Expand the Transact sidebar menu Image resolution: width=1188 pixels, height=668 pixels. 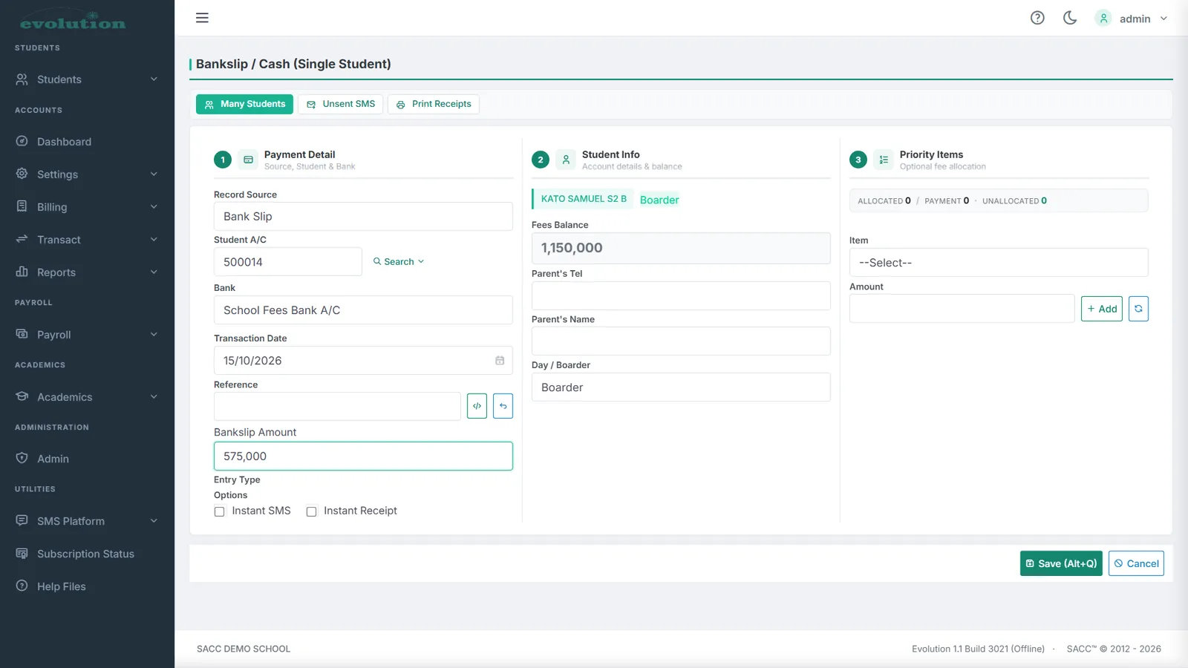[87, 240]
